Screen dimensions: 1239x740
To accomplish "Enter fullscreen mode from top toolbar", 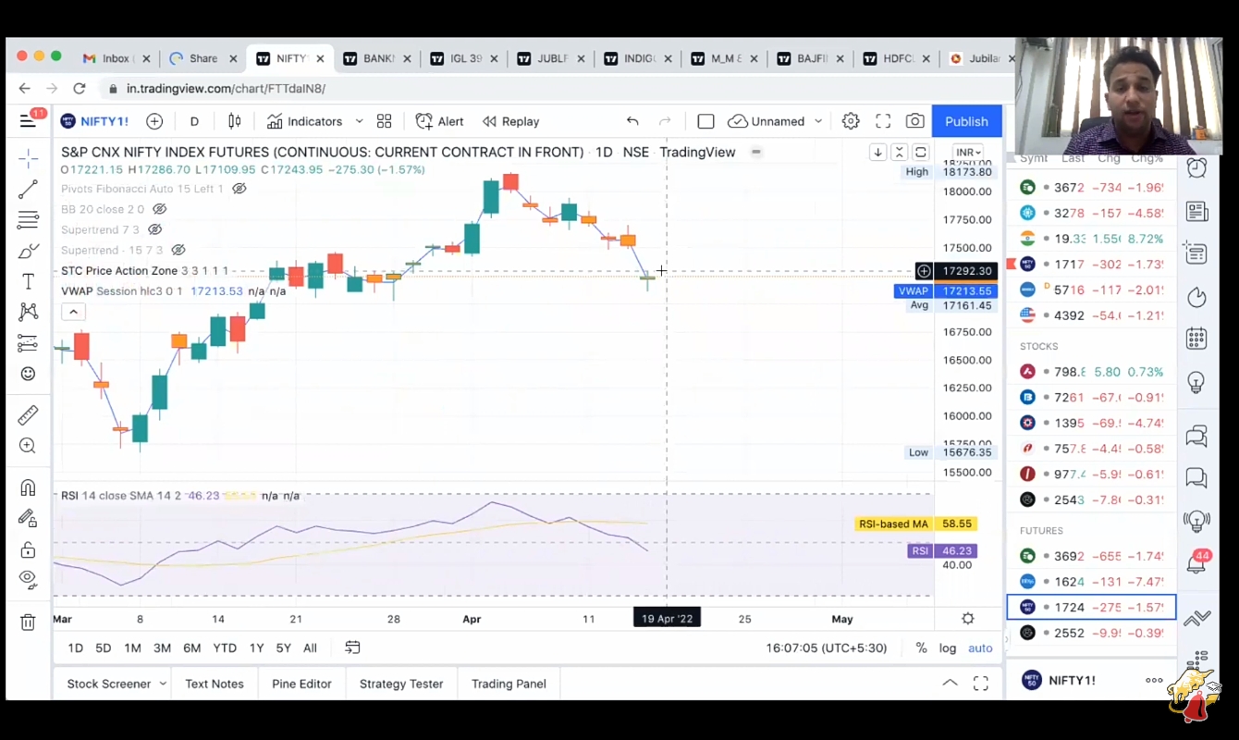I will (883, 121).
